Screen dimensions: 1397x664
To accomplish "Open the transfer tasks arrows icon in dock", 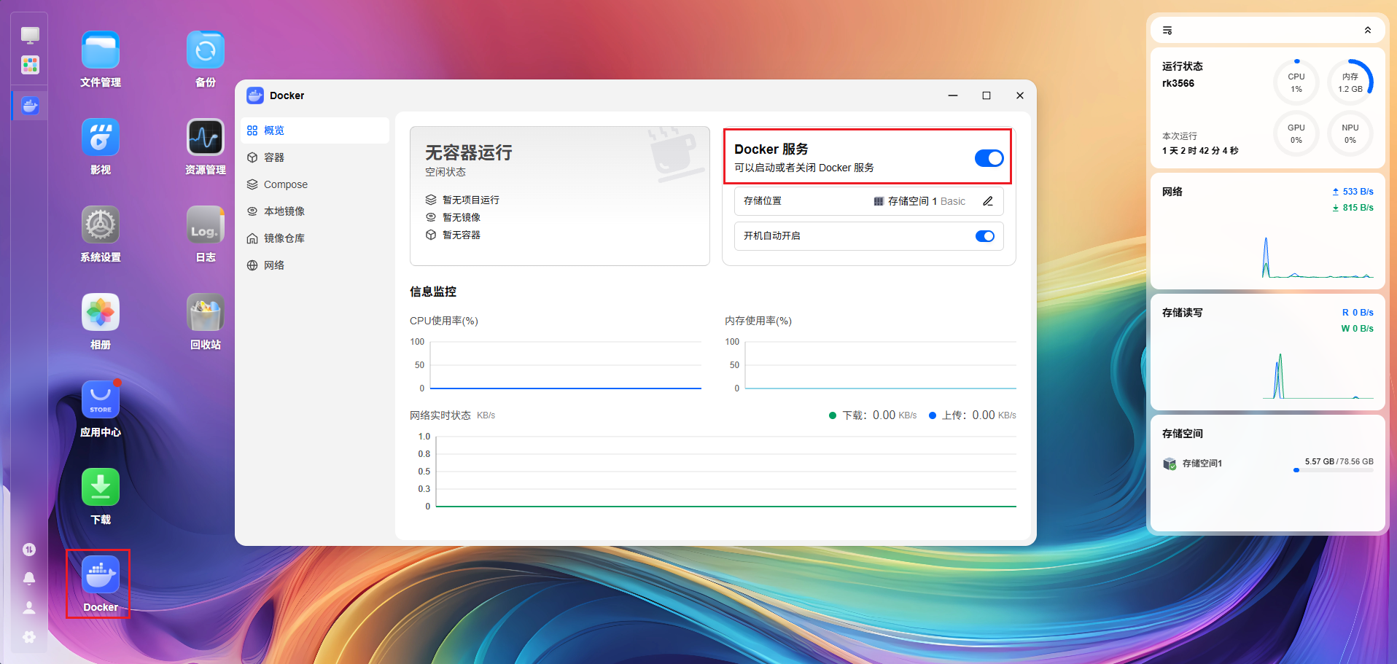I will (29, 550).
